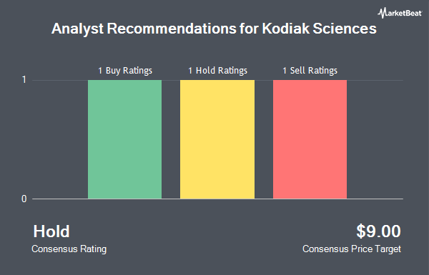Click the y-axis label 1
Viewport: 429px width, 275px height.
(x=24, y=80)
